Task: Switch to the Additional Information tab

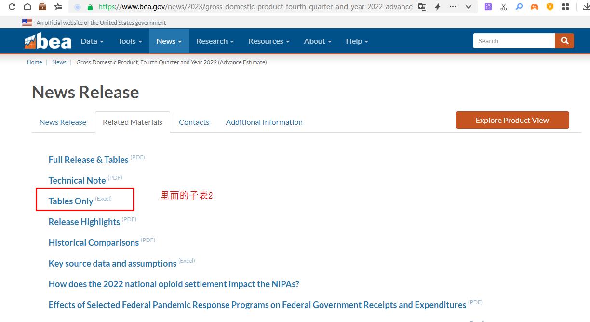Action: [x=264, y=122]
